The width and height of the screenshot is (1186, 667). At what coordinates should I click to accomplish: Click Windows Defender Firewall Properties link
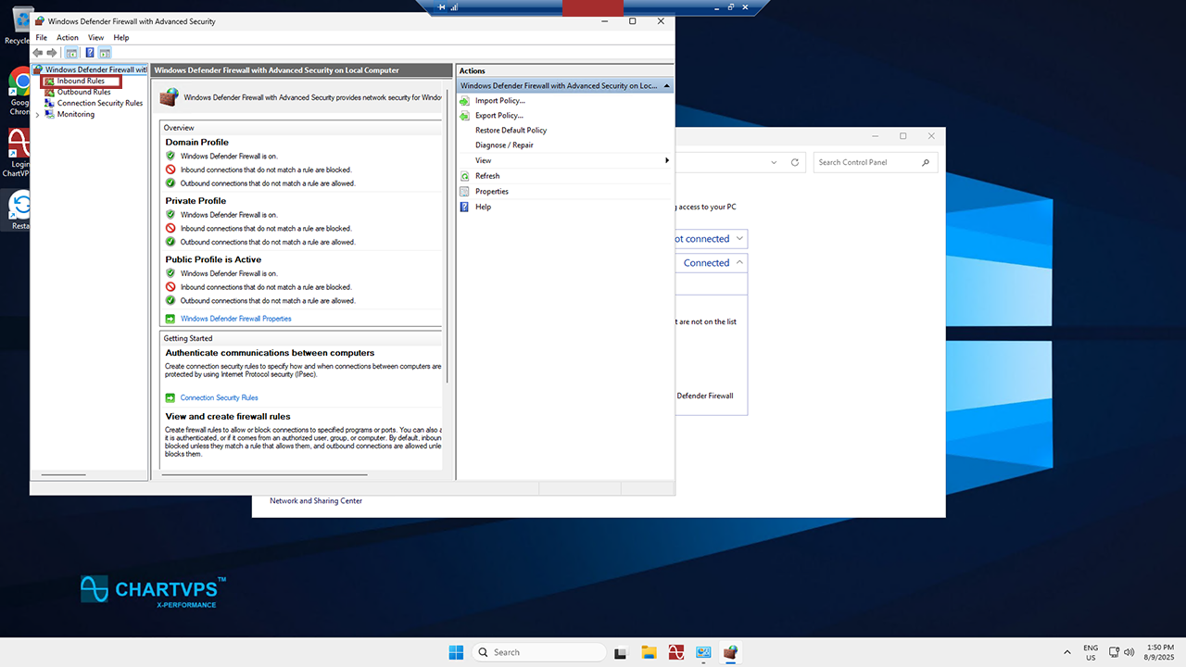[x=235, y=319]
